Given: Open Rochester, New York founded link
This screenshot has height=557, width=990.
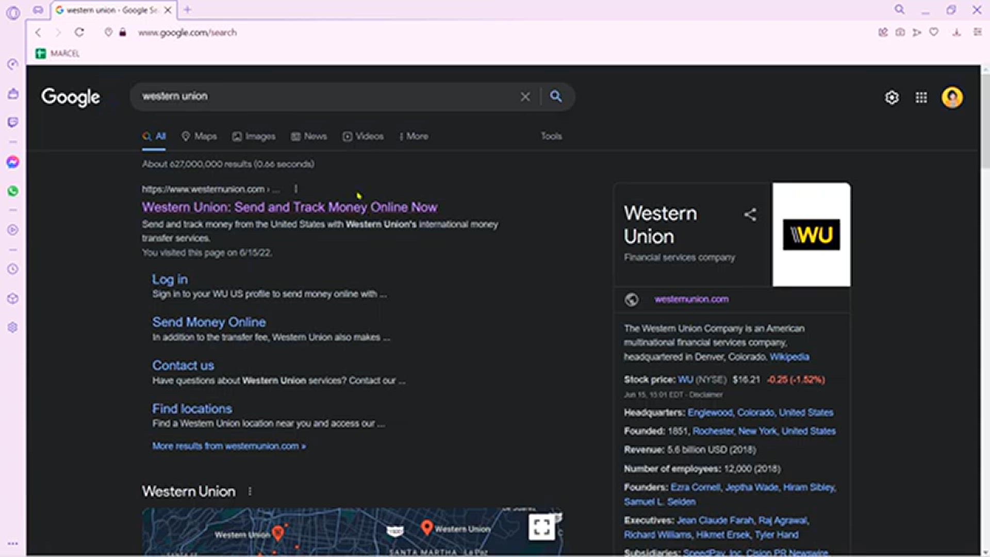Looking at the screenshot, I should [764, 431].
